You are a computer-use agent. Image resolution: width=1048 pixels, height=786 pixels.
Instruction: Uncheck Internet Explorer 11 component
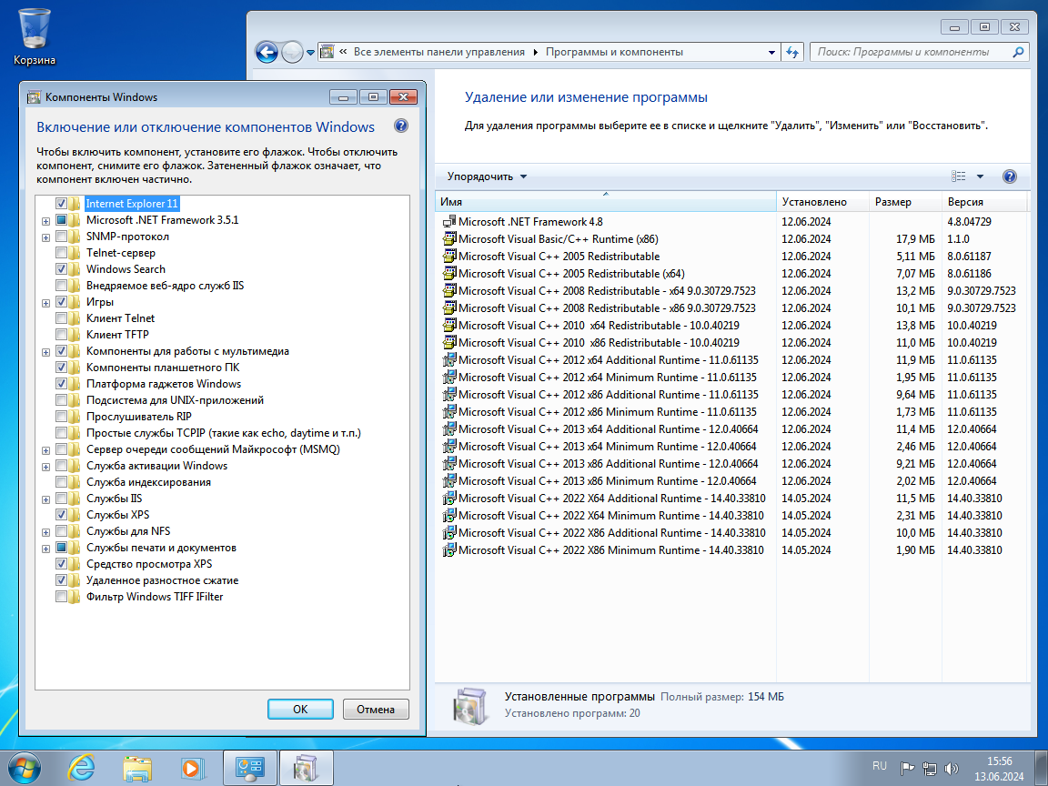[x=62, y=203]
